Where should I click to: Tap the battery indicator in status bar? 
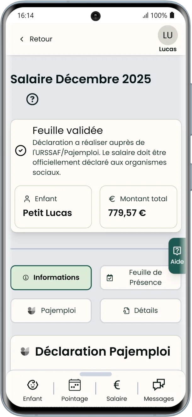click(171, 15)
